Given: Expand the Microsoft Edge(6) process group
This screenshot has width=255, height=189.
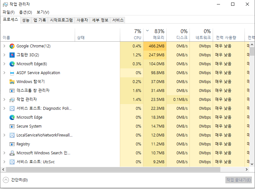Looking at the screenshot, I should [4, 64].
